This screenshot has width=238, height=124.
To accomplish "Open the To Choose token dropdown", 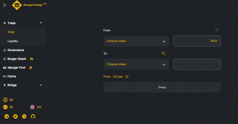I will 136,64.
